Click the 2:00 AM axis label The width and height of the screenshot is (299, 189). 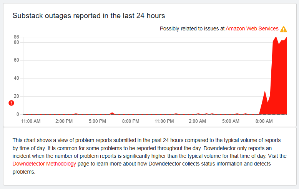(197, 121)
